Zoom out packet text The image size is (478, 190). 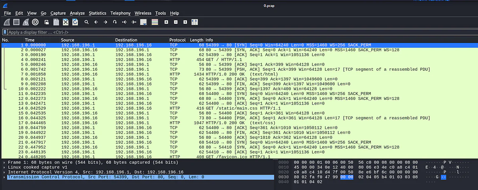176,22
